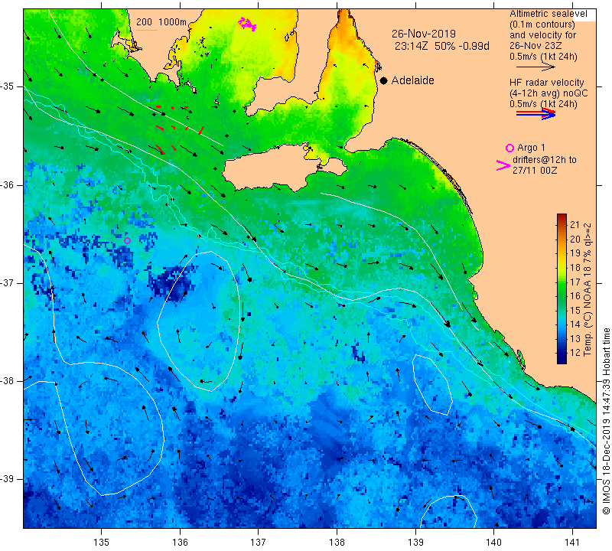612x551 pixels.
Task: Click the dark cold patch near 136E 37S
Action: click(171, 282)
